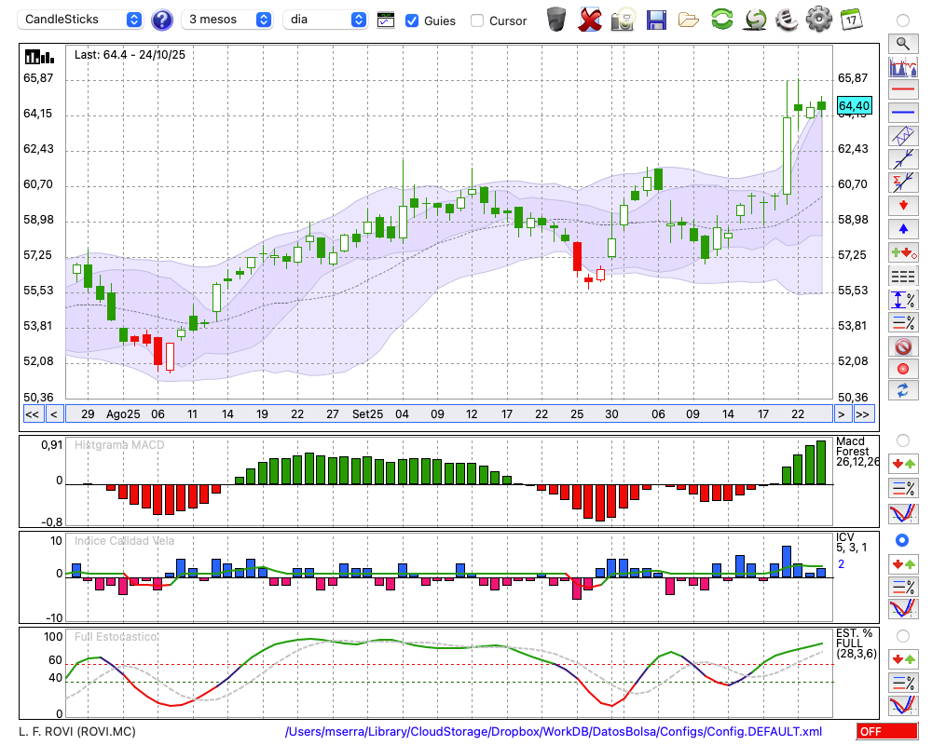Click the bar chart icon at top-left of chart
Viewport: 932px width, 745px height.
click(x=39, y=57)
